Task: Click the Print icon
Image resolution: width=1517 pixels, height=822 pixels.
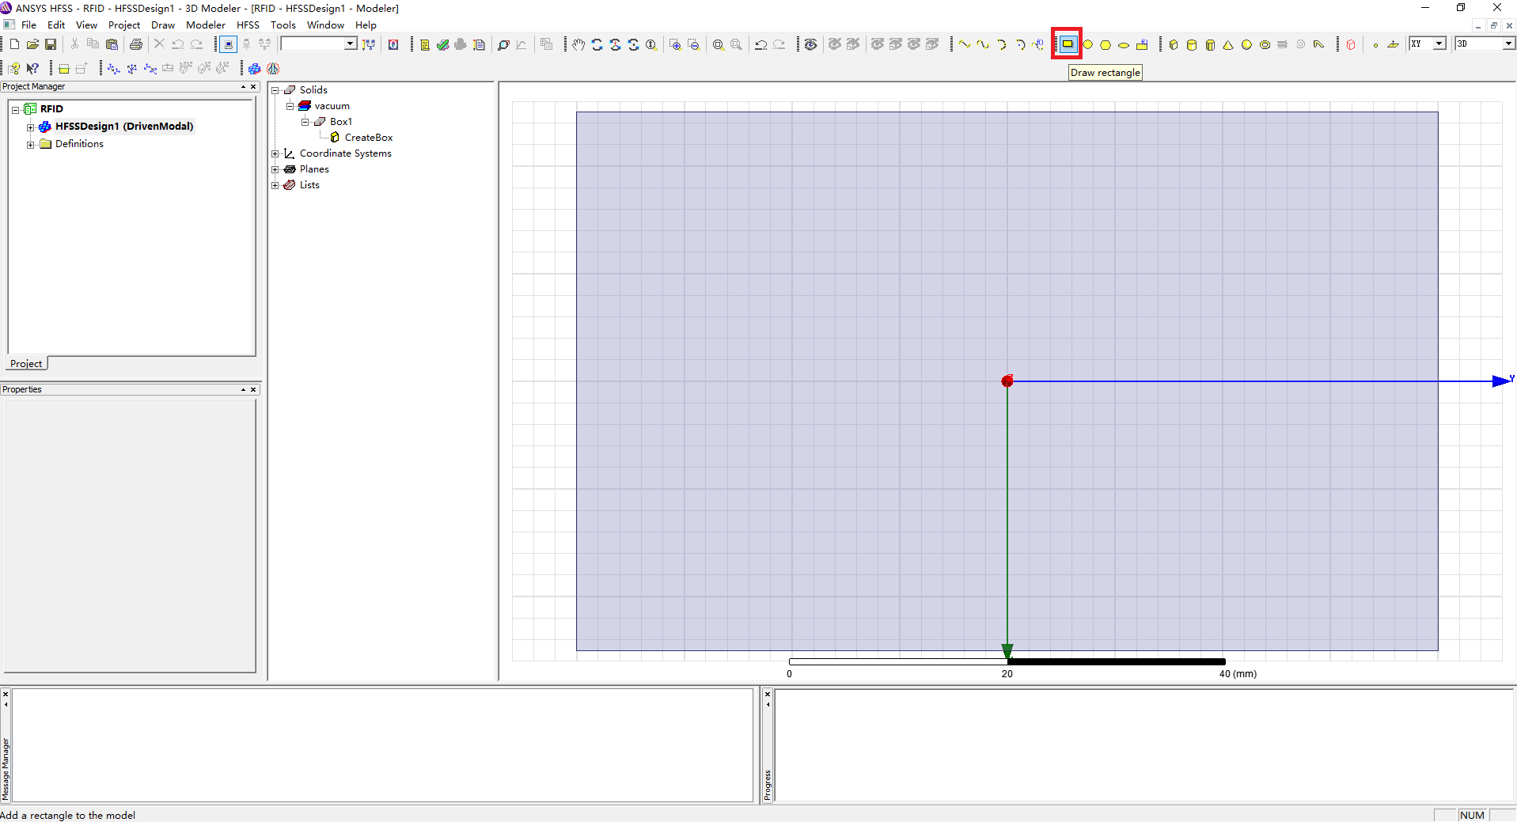Action: tap(136, 45)
